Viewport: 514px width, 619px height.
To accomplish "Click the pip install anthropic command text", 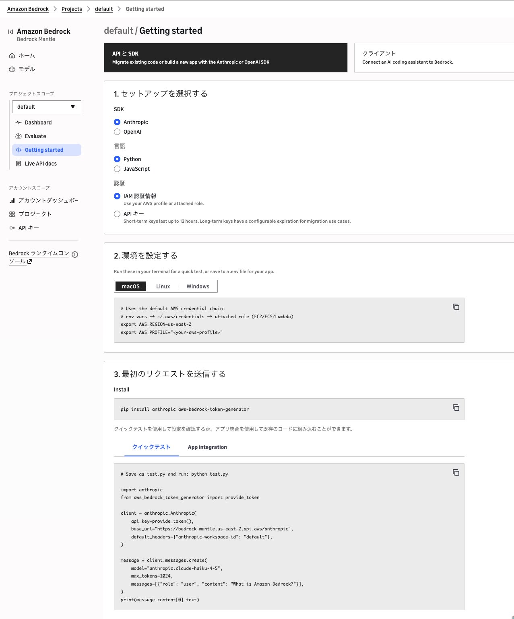I will (x=185, y=409).
